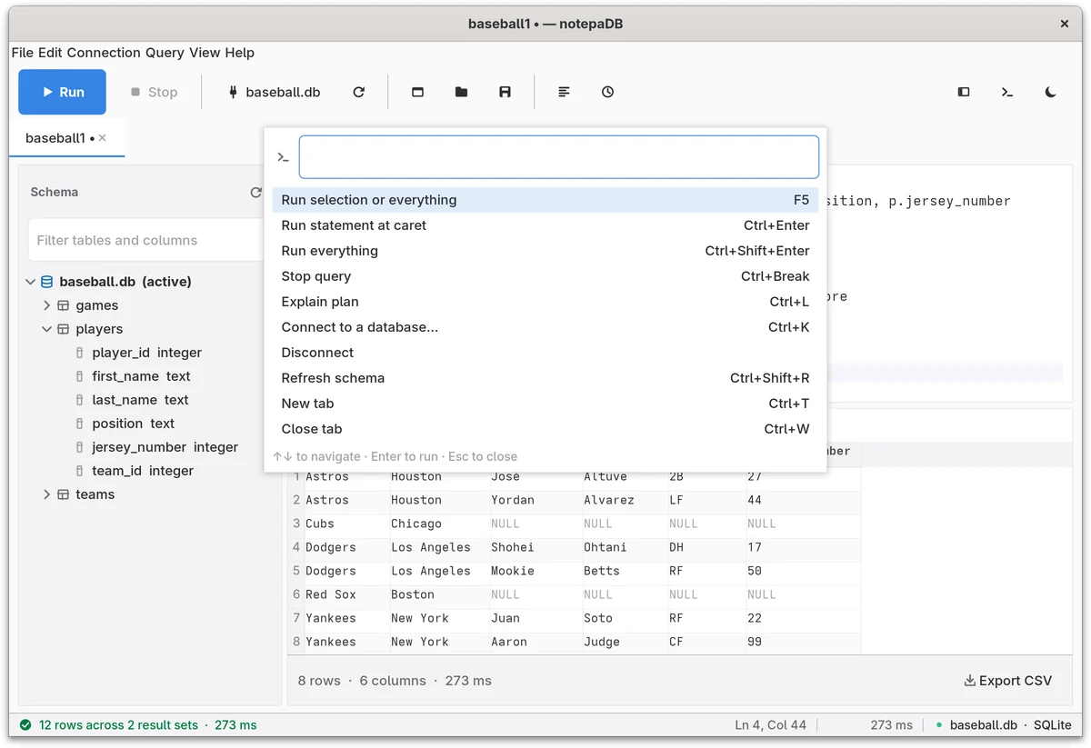Open the Query menu
The image size is (1091, 748).
[165, 53]
